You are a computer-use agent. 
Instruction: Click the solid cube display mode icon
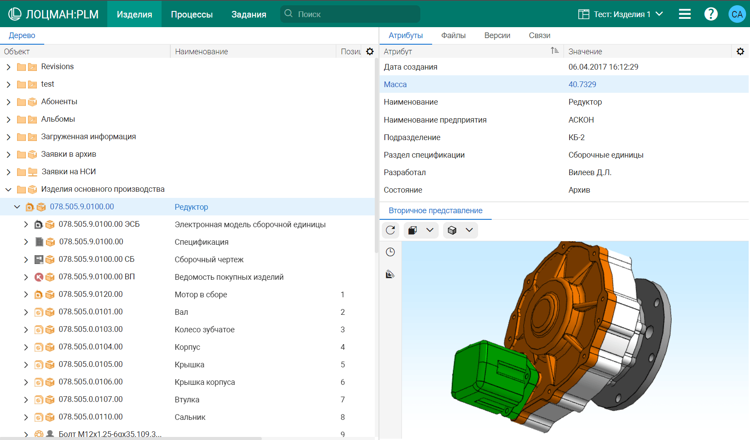tap(412, 230)
